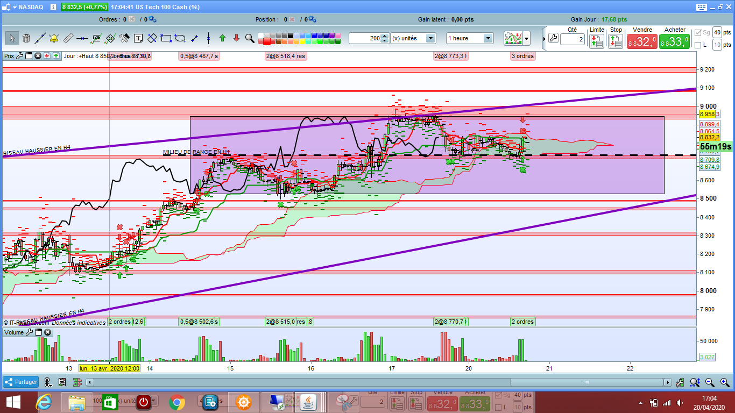Click the Vendre sell price button
Viewport: 735px width, 413px height.
tap(642, 41)
